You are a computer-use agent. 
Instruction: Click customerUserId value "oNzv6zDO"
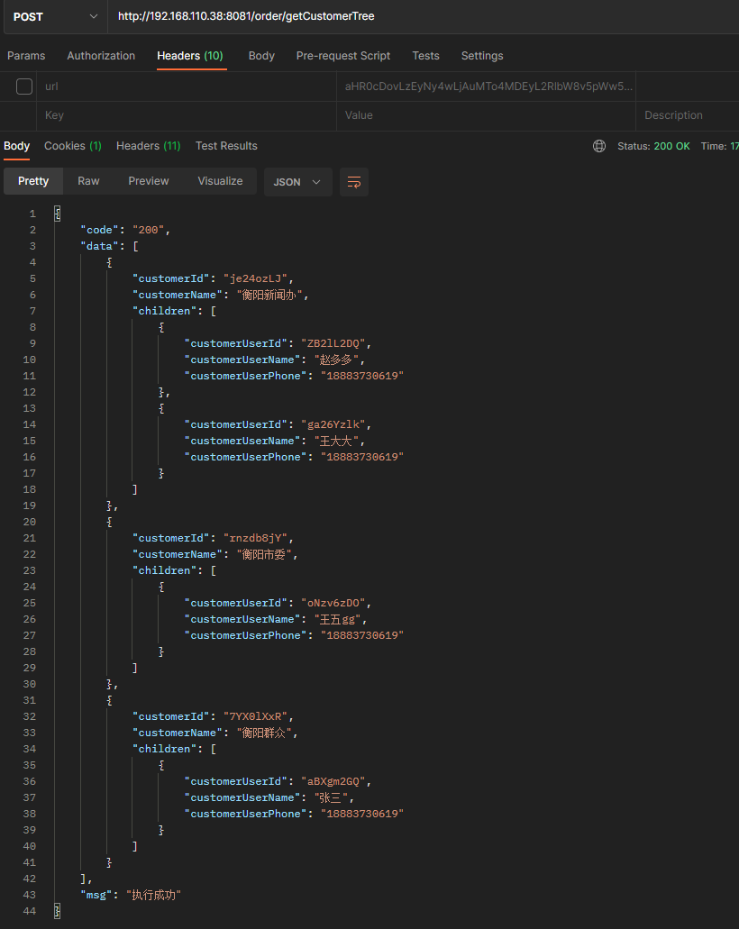(x=333, y=603)
